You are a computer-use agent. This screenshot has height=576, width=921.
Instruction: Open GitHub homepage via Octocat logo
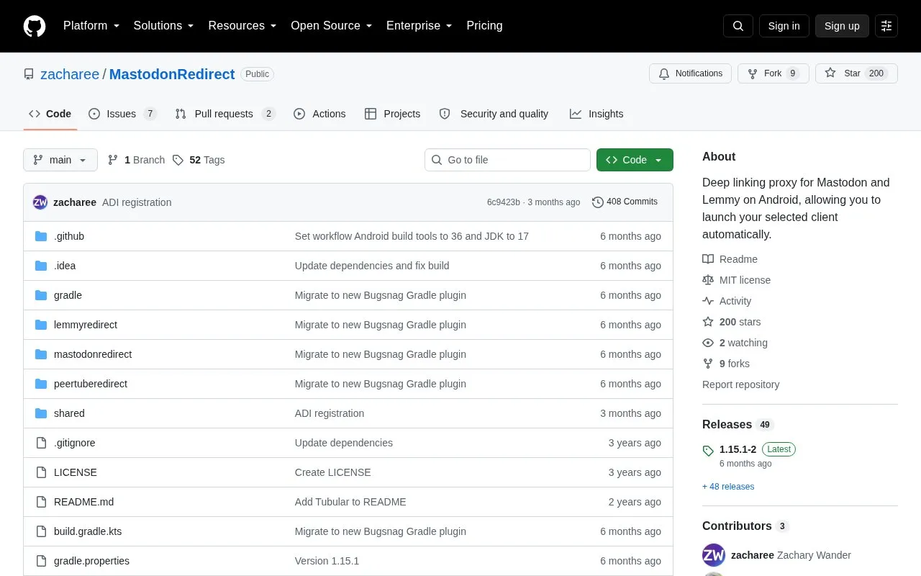click(x=35, y=26)
